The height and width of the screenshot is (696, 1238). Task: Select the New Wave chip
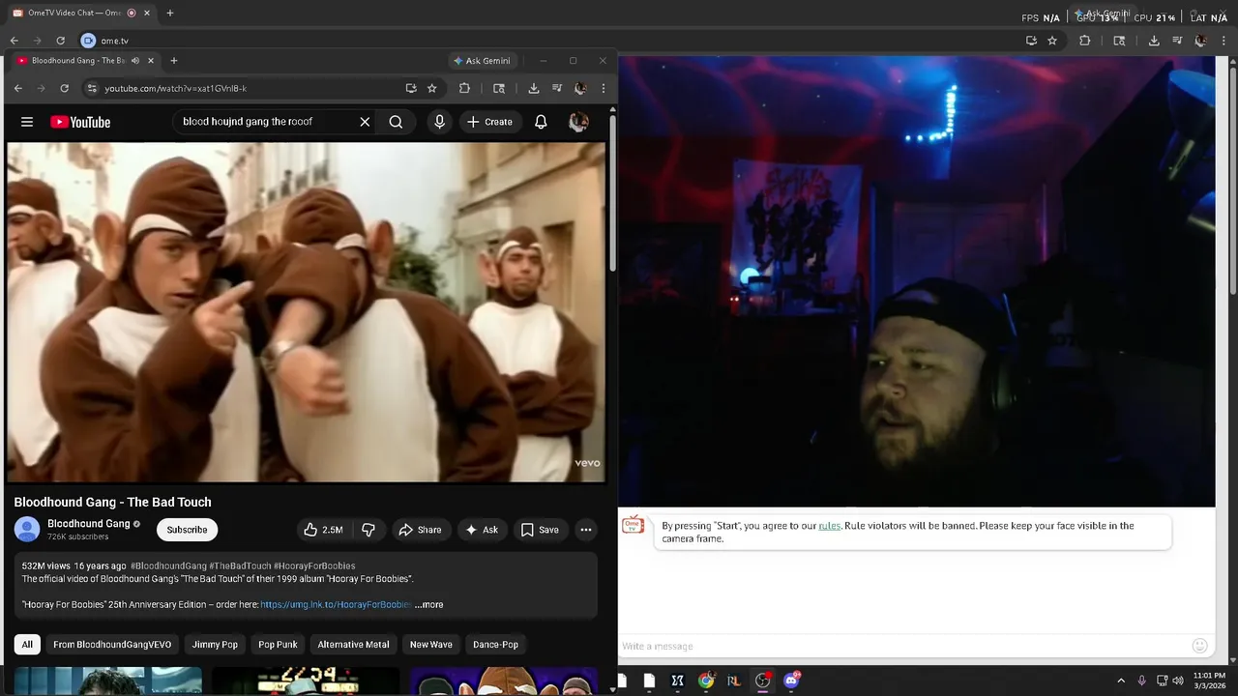coord(431,645)
